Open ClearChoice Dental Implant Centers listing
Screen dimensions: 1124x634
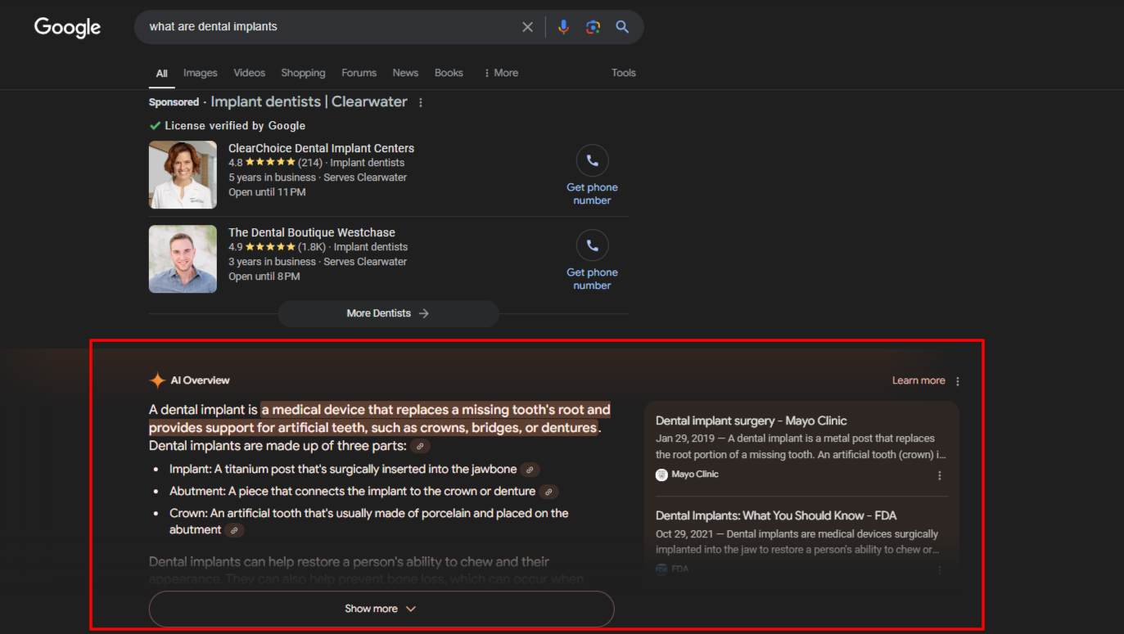[322, 148]
